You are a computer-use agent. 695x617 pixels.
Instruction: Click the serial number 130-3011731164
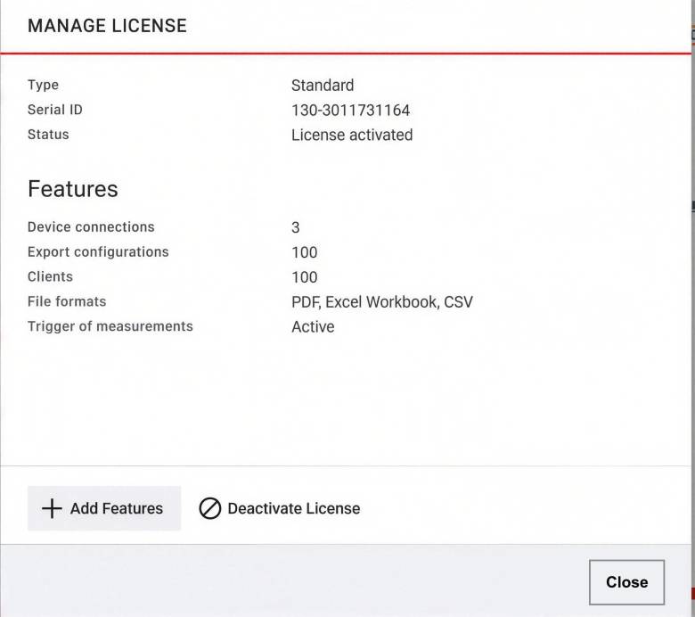350,111
